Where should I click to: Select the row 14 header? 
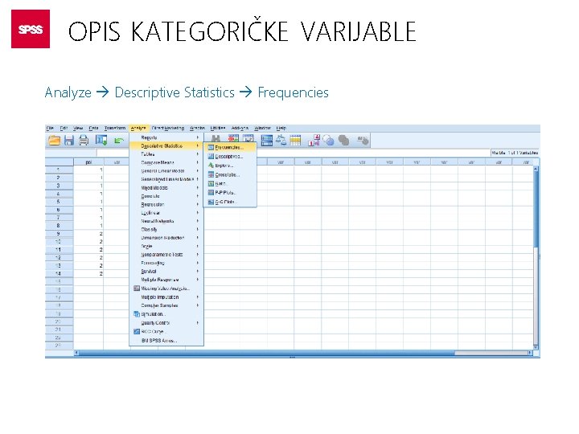(x=59, y=273)
